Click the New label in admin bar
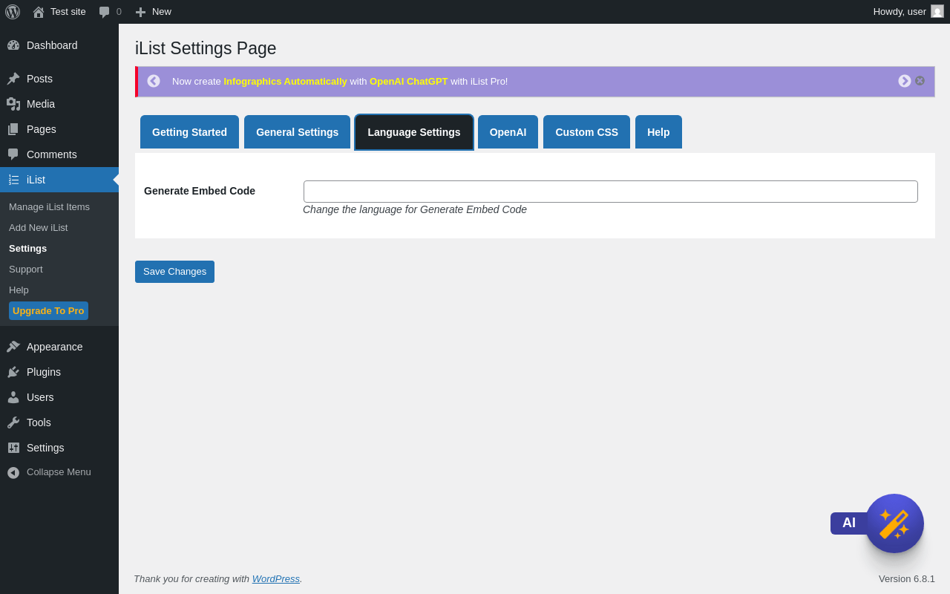This screenshot has width=950, height=594. (162, 12)
